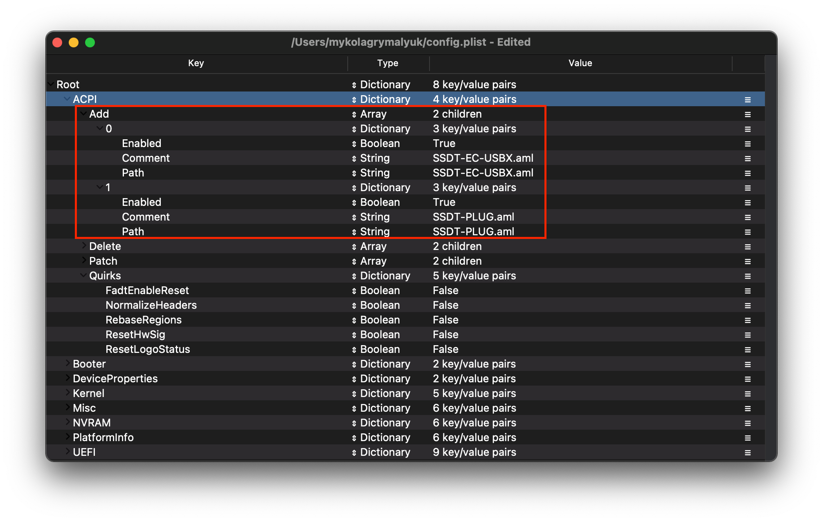Toggle the NormalizeHeaders False value
The height and width of the screenshot is (522, 823).
[x=445, y=306]
